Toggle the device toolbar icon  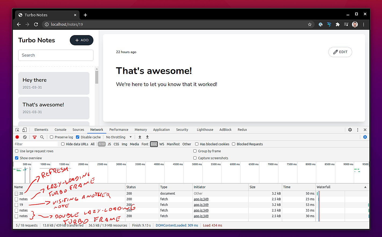[24, 130]
